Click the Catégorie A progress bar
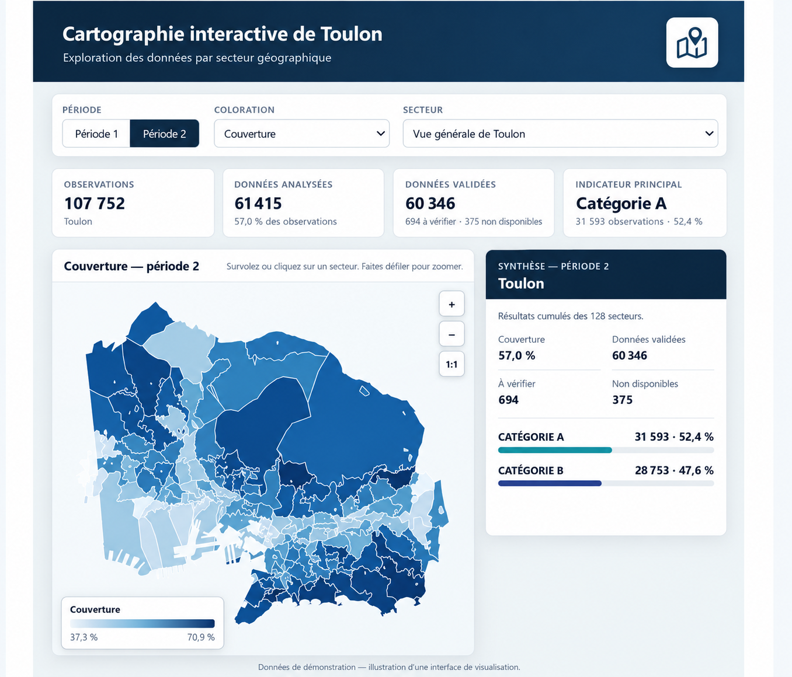Screen dimensions: 792x677 click(x=606, y=450)
